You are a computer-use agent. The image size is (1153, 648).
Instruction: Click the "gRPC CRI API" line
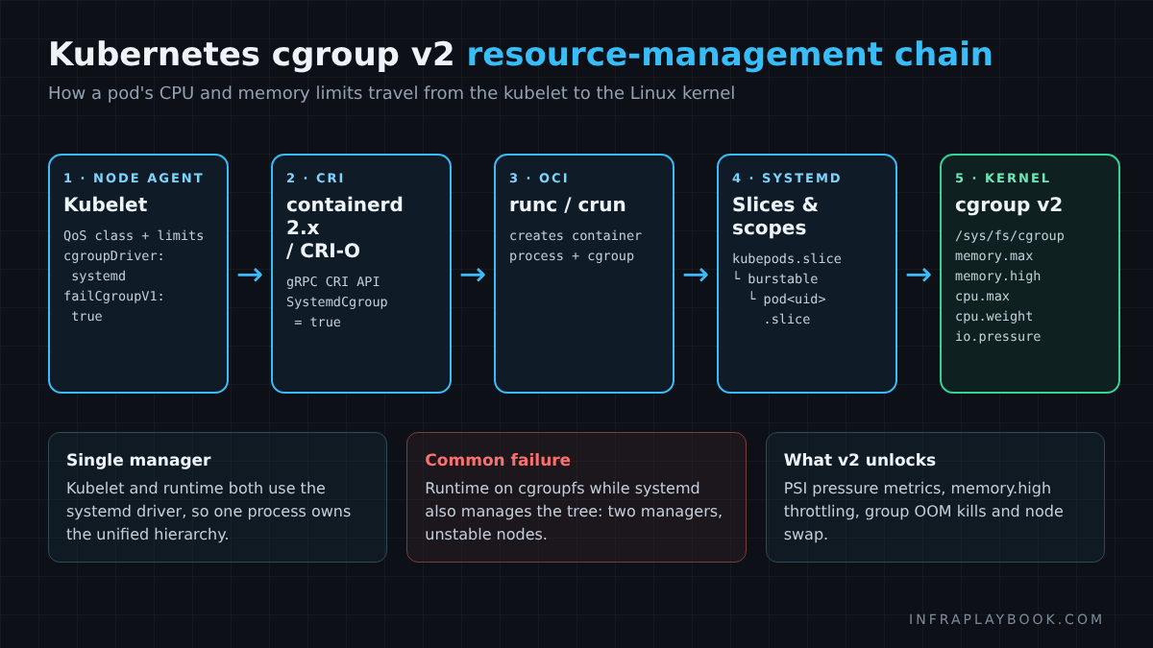[332, 281]
